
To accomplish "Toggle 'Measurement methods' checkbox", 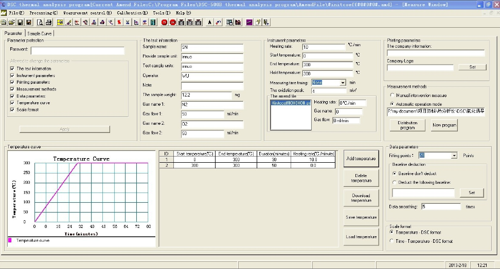I will (x=12, y=89).
